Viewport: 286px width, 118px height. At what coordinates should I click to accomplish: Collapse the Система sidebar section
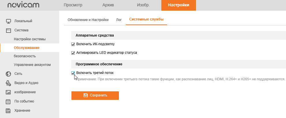tap(21, 30)
